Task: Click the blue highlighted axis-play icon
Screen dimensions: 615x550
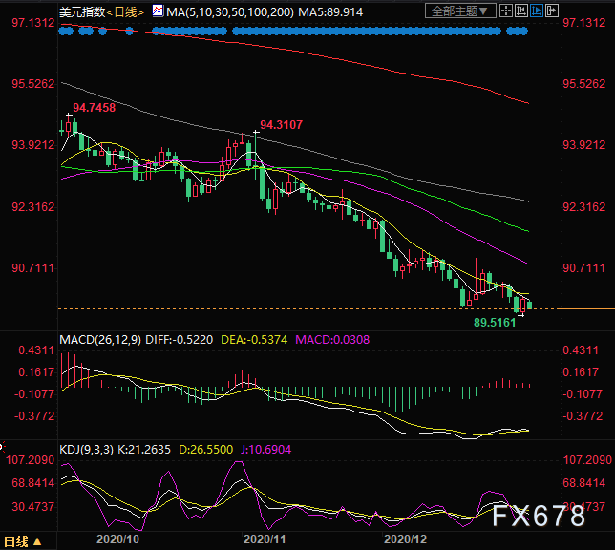Action: click(x=537, y=11)
